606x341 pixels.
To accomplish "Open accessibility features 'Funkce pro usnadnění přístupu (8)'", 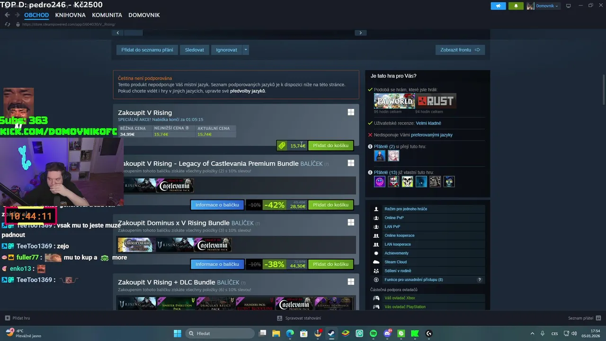I will tap(413, 280).
